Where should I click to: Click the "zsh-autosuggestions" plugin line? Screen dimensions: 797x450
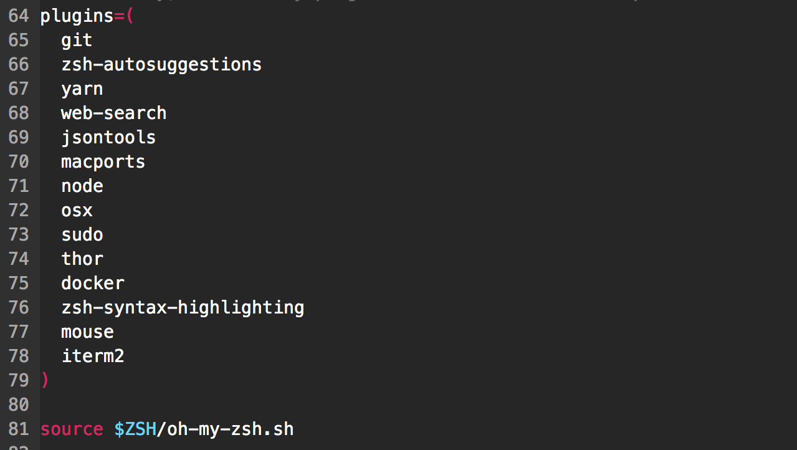coord(161,65)
